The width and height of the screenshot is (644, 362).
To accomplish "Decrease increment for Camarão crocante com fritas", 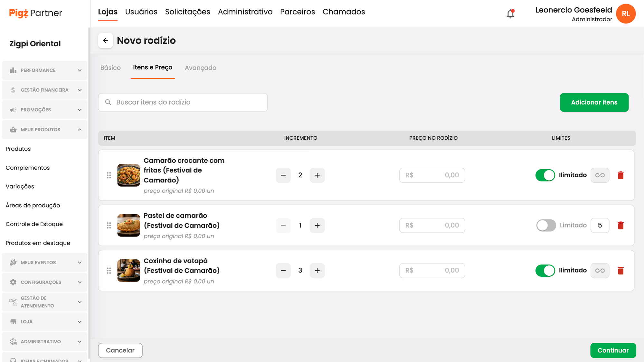I will (x=283, y=175).
